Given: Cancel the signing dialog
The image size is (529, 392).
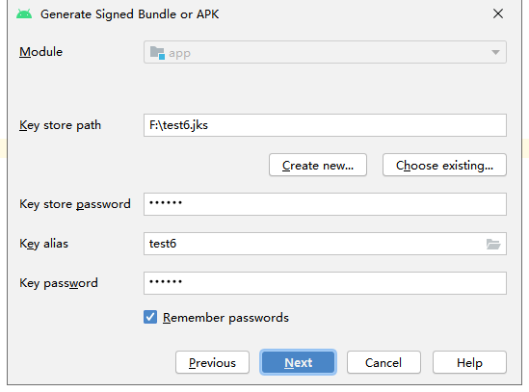Looking at the screenshot, I should point(384,362).
